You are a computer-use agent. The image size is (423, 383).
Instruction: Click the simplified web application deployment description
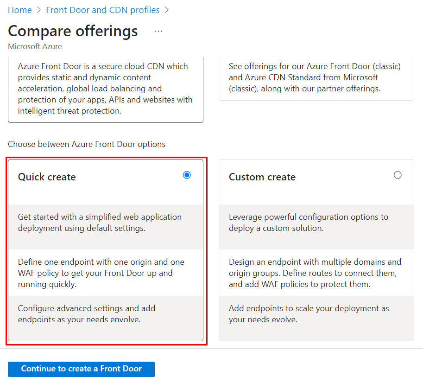[x=100, y=222]
